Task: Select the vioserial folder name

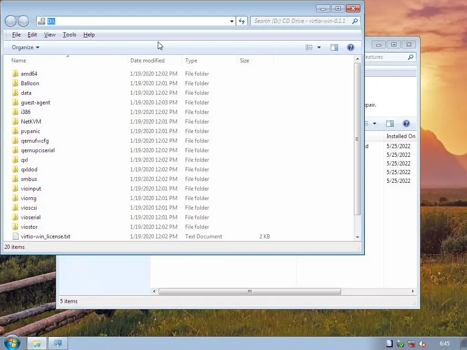Action: (31, 217)
